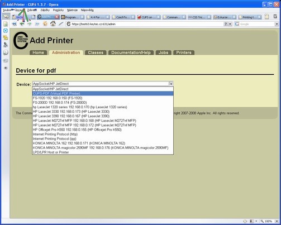This screenshot has width=281, height=225.
Task: Open the Documentation/Help page tab
Action: coord(131,52)
